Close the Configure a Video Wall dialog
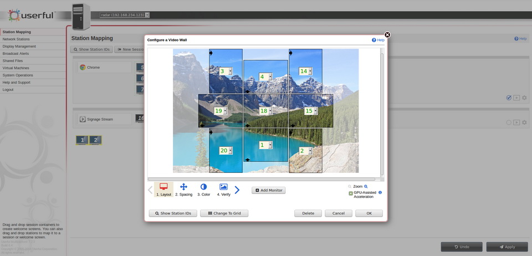 pyautogui.click(x=387, y=34)
